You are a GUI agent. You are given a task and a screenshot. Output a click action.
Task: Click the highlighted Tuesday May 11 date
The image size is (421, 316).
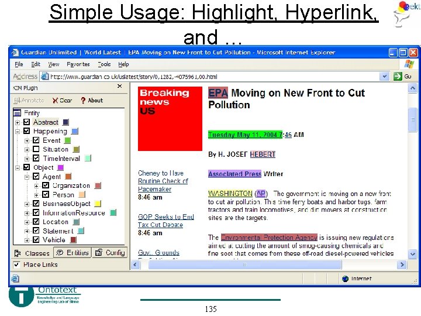click(245, 135)
